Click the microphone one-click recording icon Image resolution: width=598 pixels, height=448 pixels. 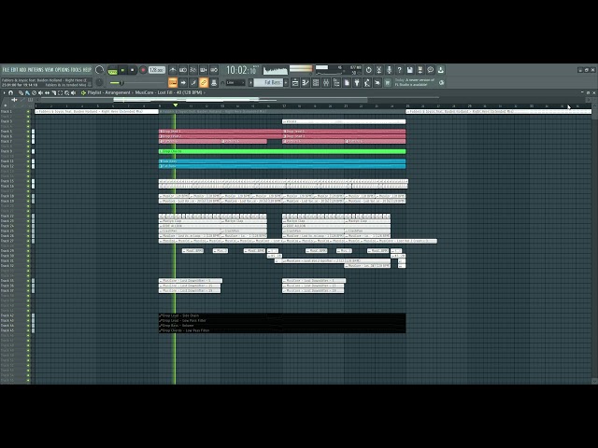click(390, 70)
